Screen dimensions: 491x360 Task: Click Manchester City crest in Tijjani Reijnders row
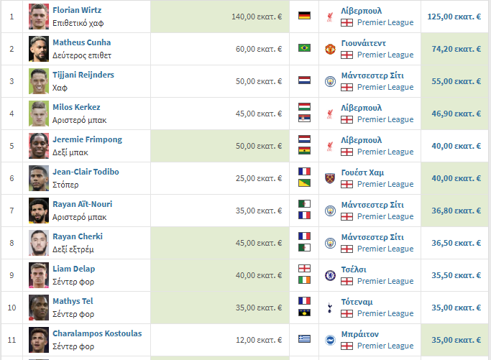coord(330,81)
